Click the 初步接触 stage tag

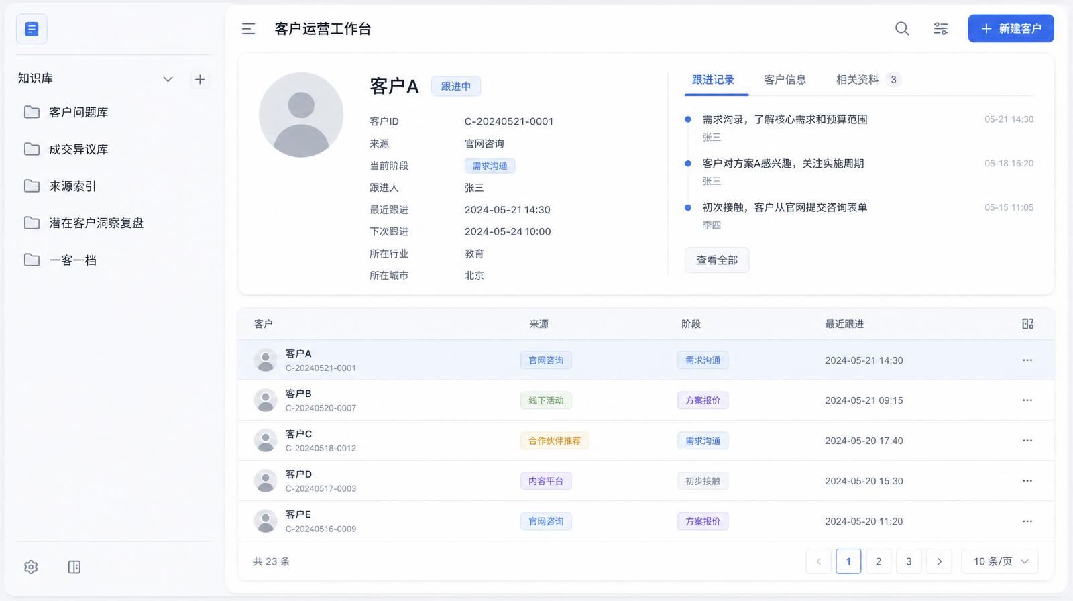tap(703, 481)
